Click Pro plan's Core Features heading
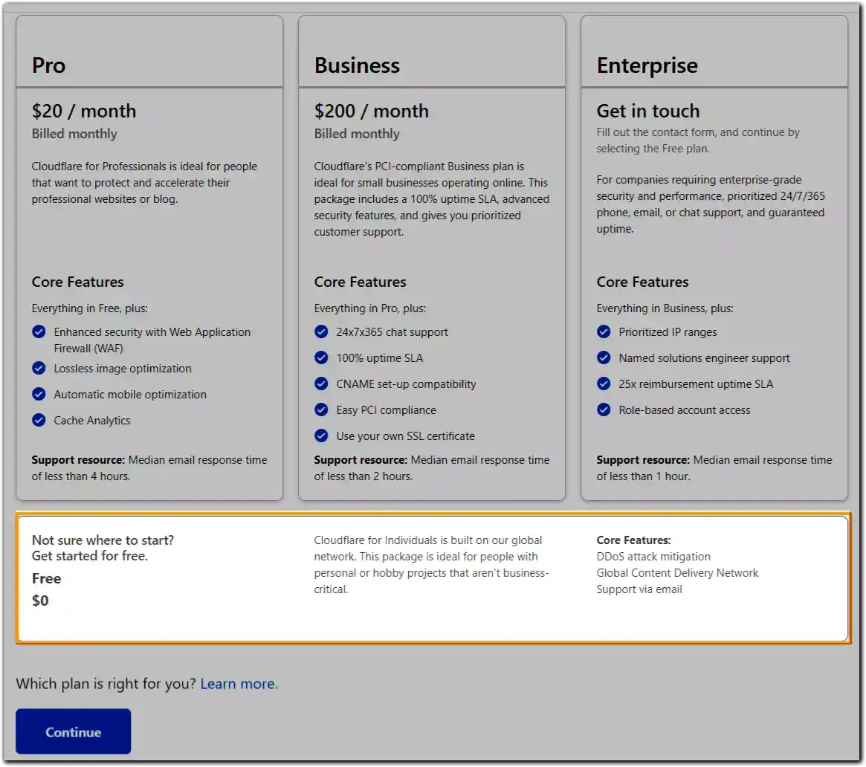 [77, 282]
